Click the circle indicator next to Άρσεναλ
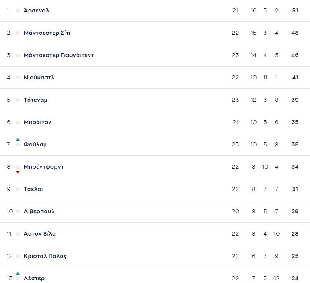This screenshot has height=283, width=310. point(18,11)
